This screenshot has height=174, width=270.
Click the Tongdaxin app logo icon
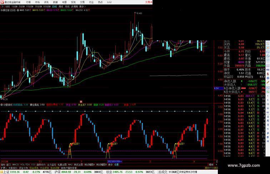tap(2, 2)
